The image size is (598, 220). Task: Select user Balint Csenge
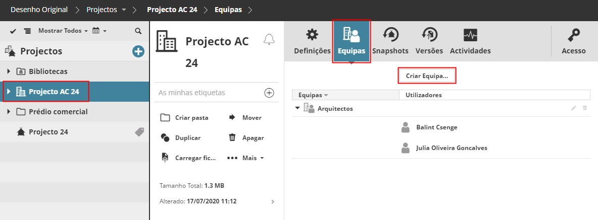pyautogui.click(x=437, y=127)
